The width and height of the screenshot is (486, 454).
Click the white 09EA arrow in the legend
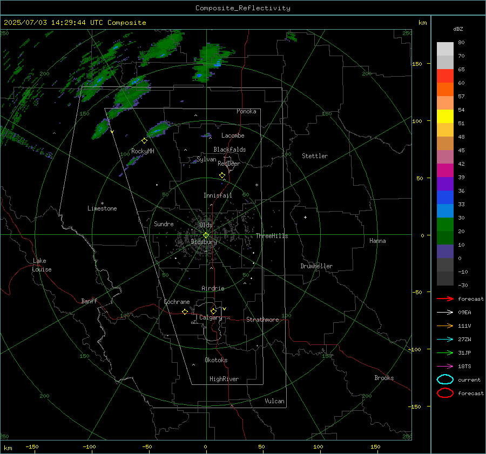point(445,312)
